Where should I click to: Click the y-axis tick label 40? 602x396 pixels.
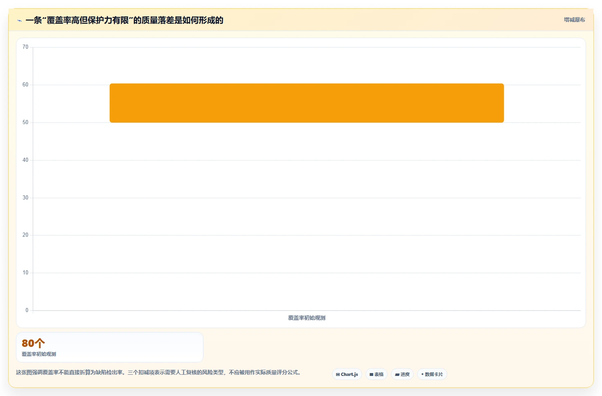point(25,160)
